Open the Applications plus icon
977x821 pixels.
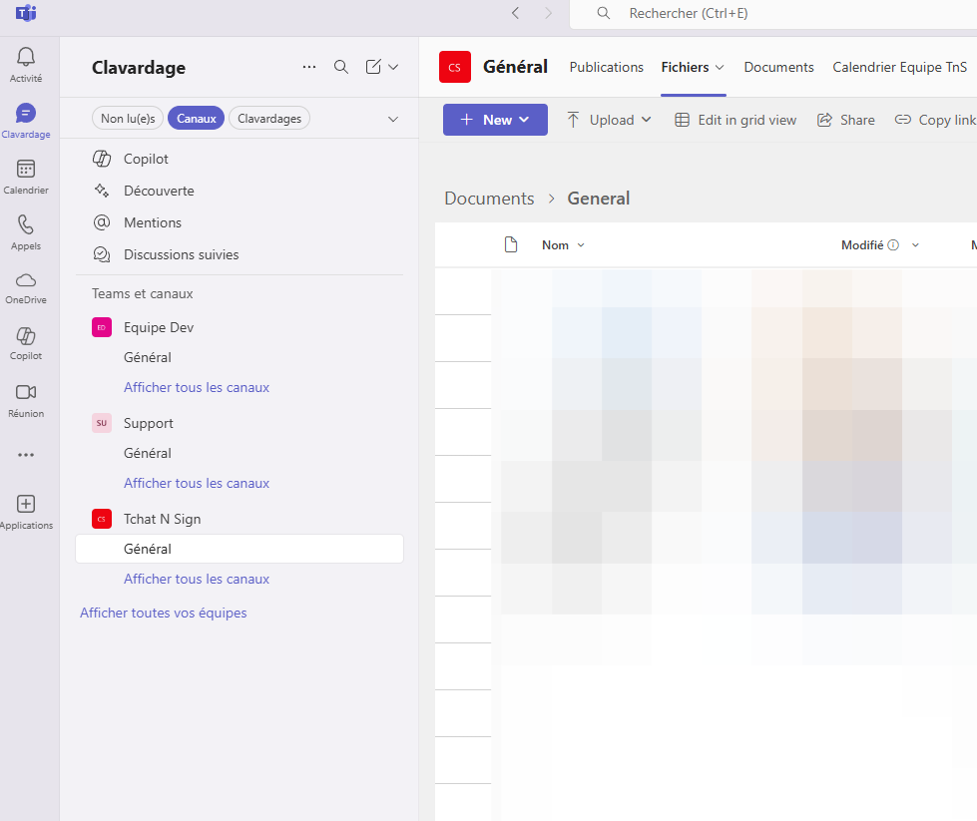(26, 512)
